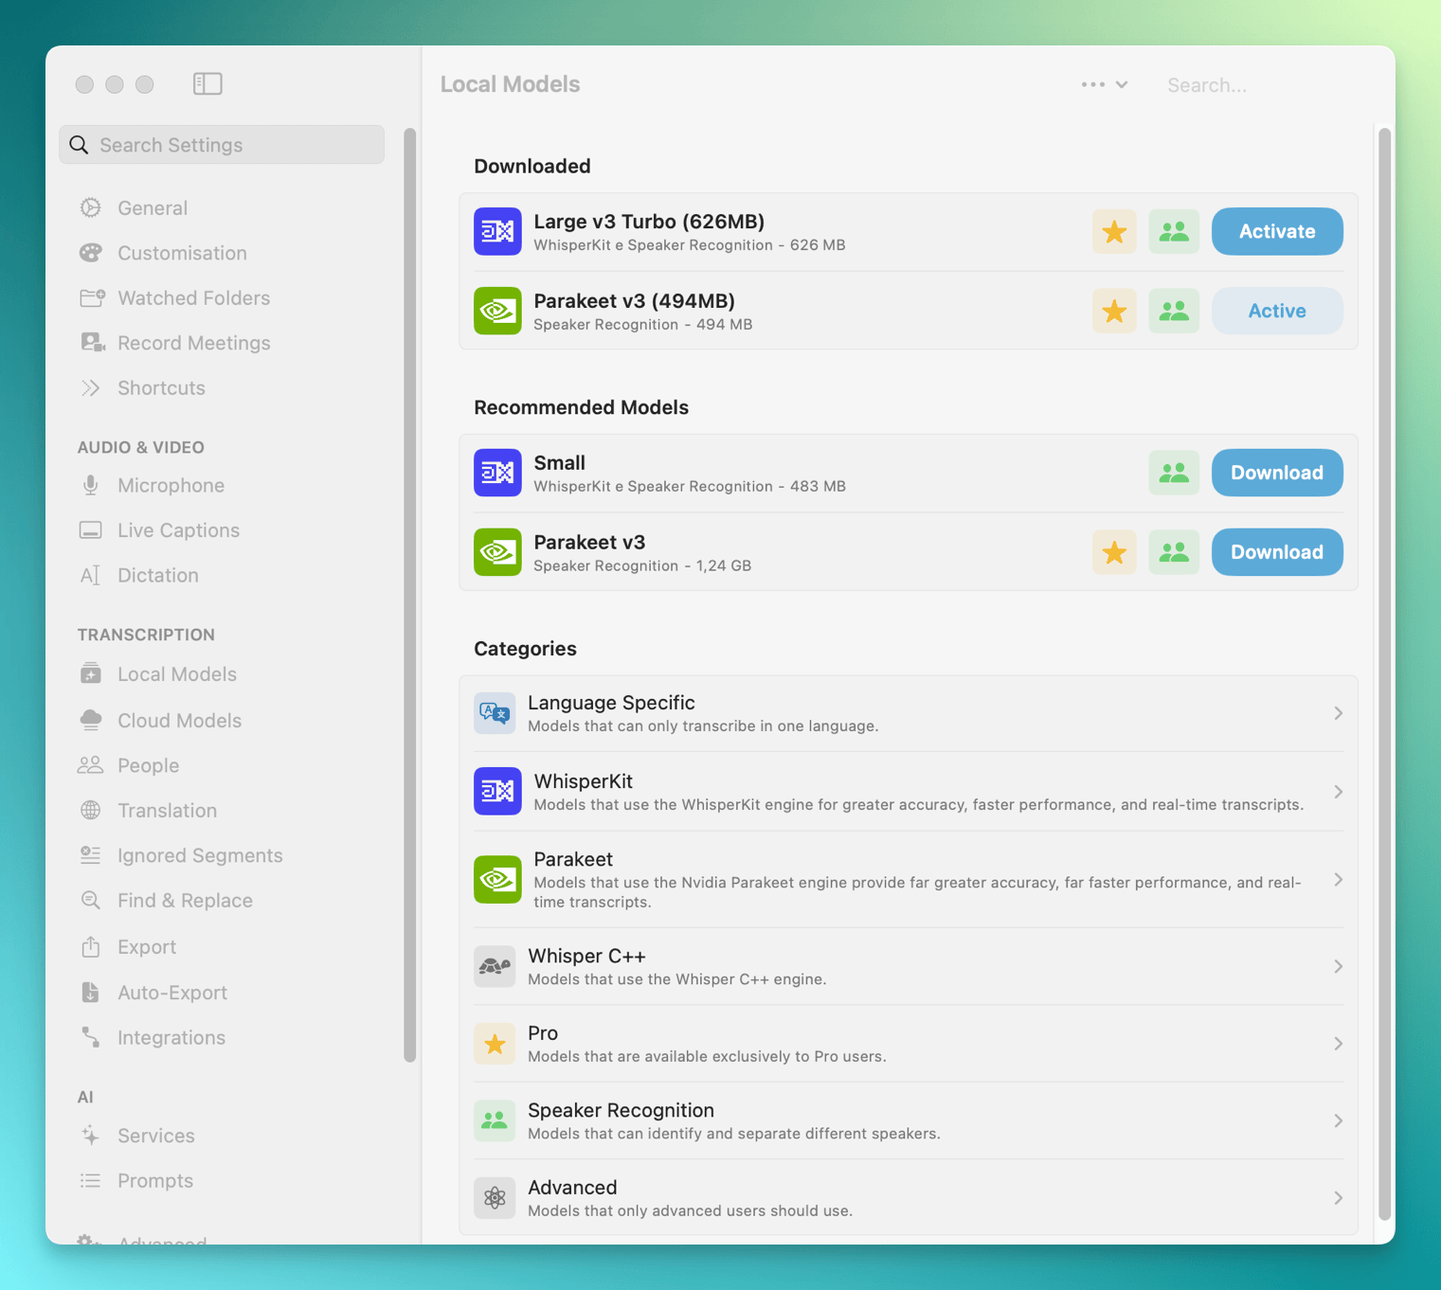The image size is (1441, 1290).
Task: Click speaker recognition badge on recommended Parakeet v3
Action: pos(1174,552)
